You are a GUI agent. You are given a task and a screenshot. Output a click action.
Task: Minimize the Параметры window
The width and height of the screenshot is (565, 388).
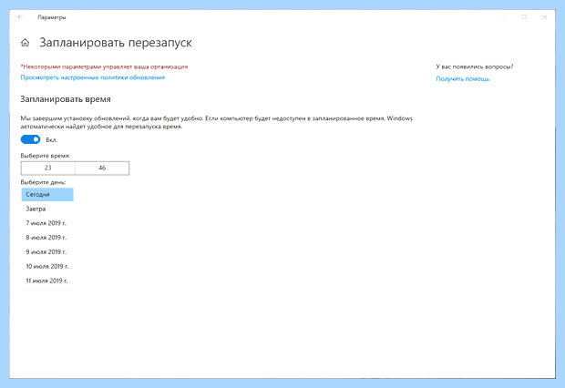point(503,17)
